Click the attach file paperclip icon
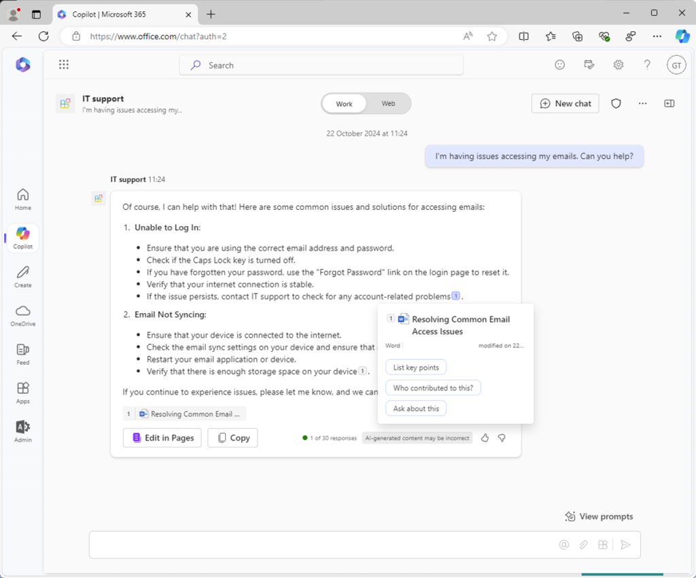This screenshot has height=578, width=696. click(x=583, y=545)
